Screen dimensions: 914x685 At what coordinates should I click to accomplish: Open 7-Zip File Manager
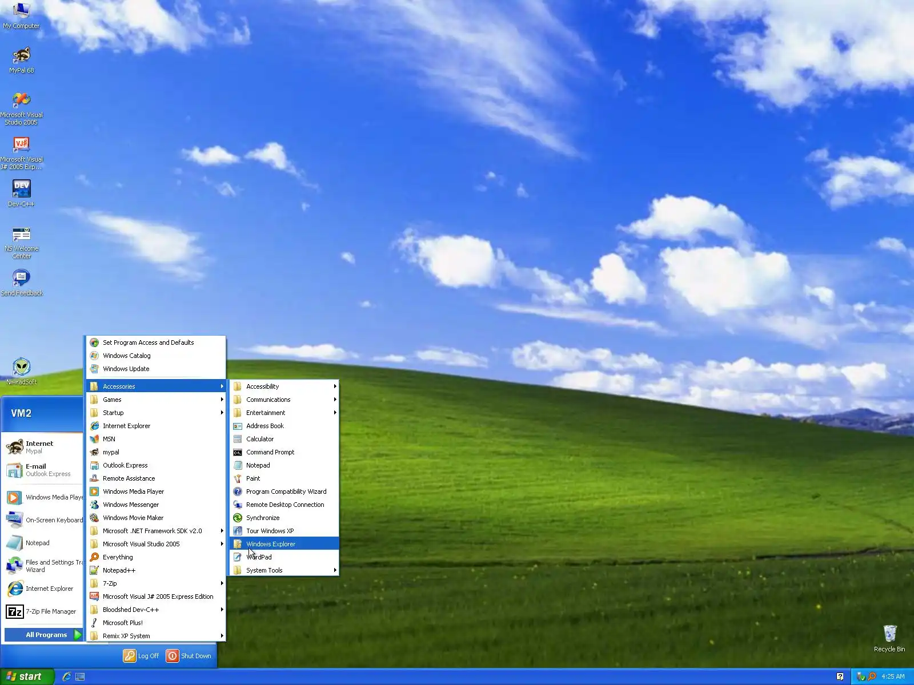(x=43, y=611)
